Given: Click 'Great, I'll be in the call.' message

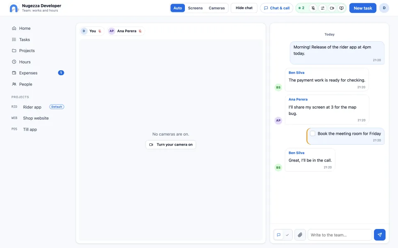Looking at the screenshot, I should (x=310, y=160).
